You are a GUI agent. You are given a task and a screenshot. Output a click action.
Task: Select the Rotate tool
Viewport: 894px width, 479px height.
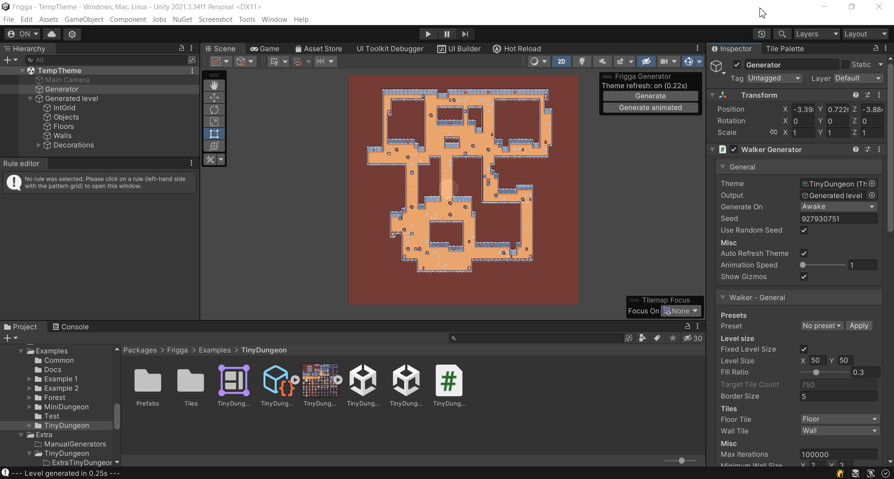[214, 109]
